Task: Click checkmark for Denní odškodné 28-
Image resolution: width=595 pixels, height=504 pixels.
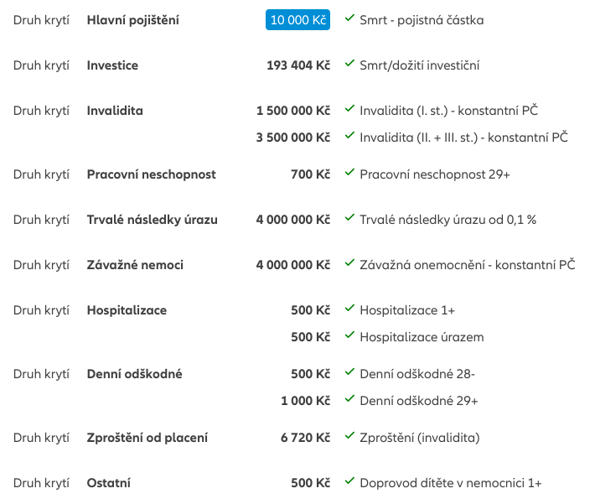Action: click(x=349, y=372)
